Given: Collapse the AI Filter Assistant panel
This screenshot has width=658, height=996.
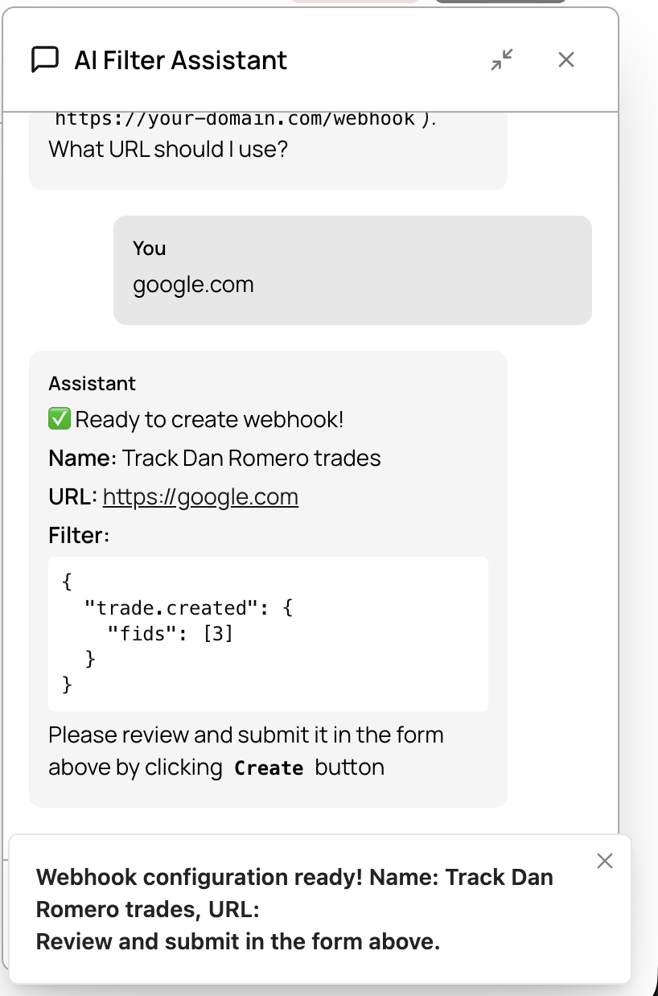Looking at the screenshot, I should coord(501,59).
